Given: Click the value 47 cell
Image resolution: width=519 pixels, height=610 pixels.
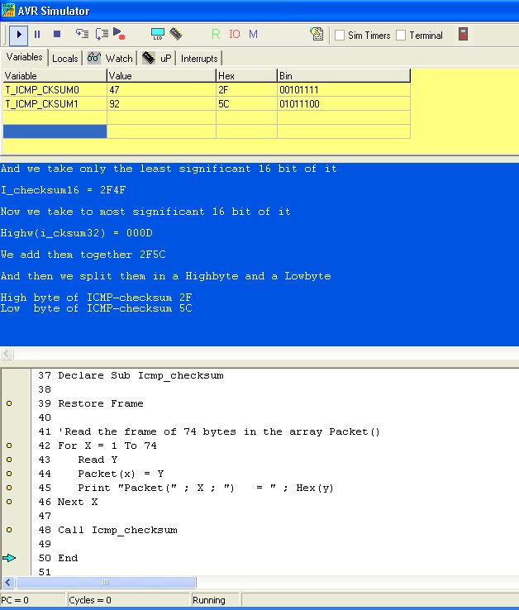Looking at the screenshot, I should coord(161,90).
